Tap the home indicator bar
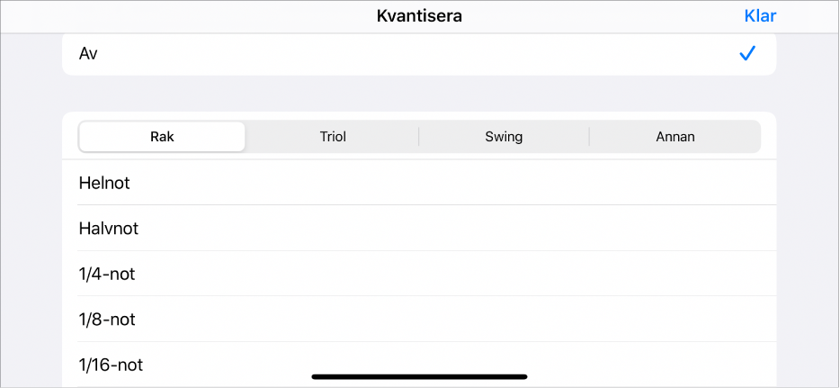 point(419,376)
